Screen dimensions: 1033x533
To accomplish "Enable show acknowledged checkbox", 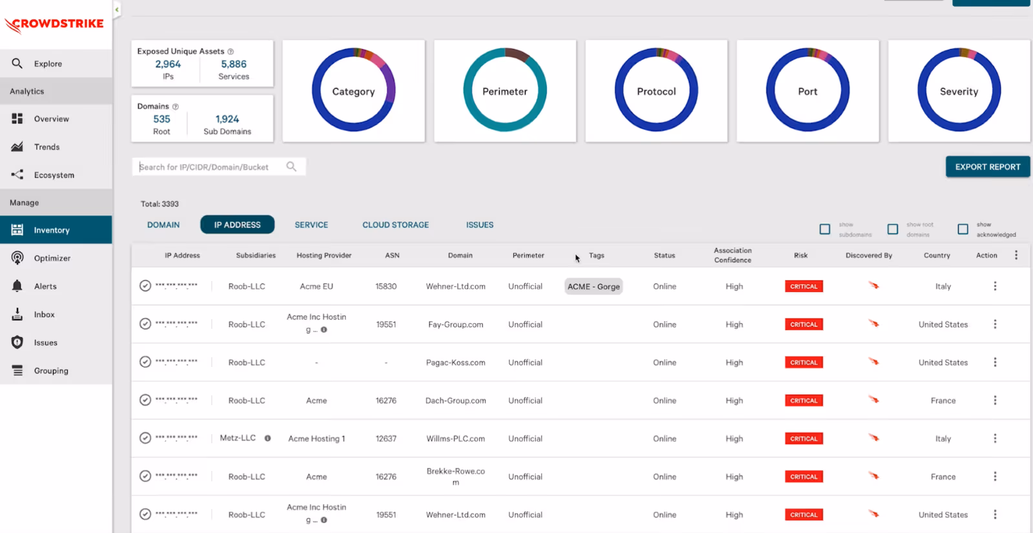I will (963, 229).
